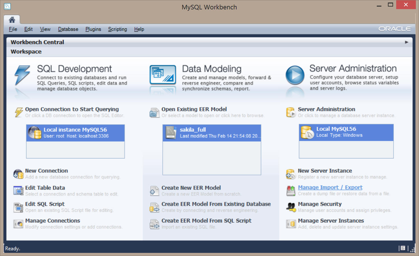Screen dimensions: 419x256
Task: Click 'Or click a DB connection' hint text
Action: click(x=75, y=115)
